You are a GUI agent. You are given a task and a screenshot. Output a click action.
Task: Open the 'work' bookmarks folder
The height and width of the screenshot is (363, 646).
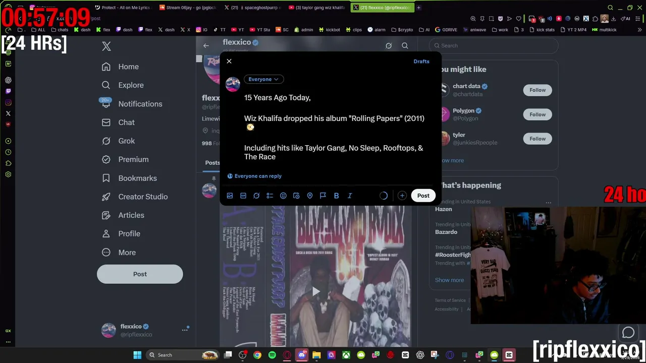point(500,30)
